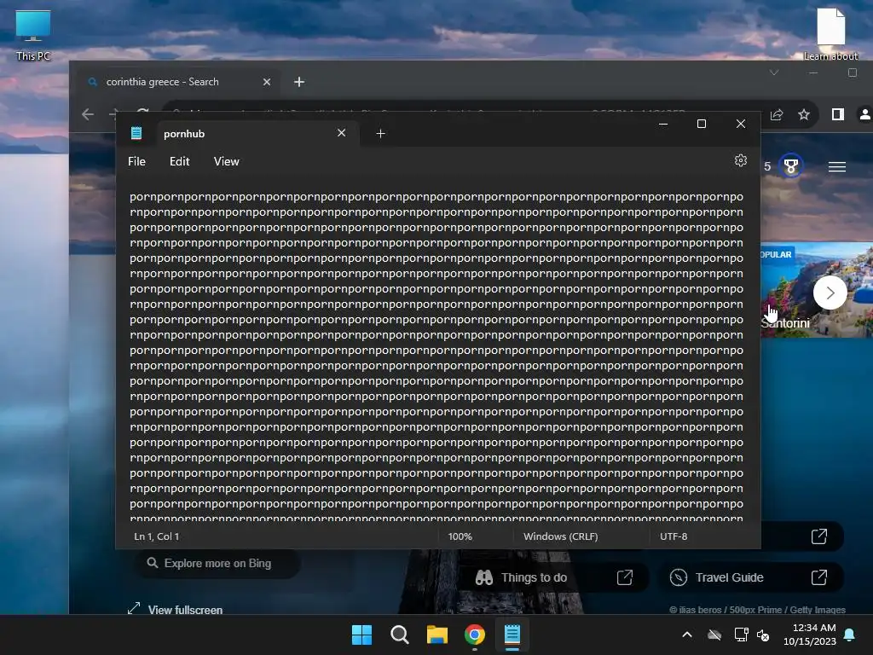Show hidden system tray icons
Screen dimensions: 873x655
point(687,635)
